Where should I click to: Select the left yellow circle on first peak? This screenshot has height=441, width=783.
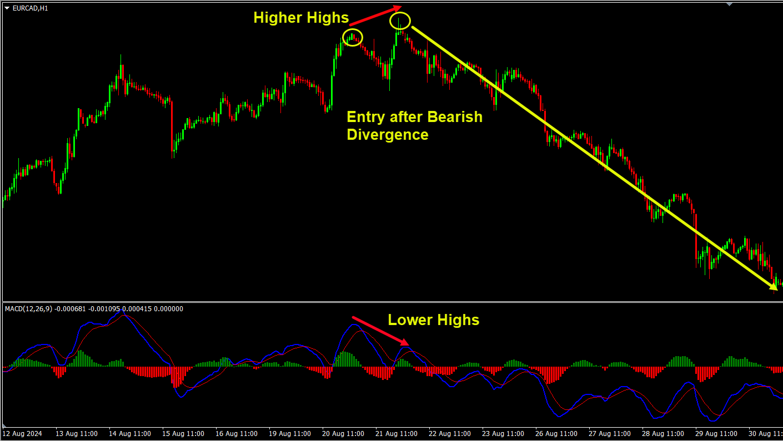pyautogui.click(x=353, y=38)
